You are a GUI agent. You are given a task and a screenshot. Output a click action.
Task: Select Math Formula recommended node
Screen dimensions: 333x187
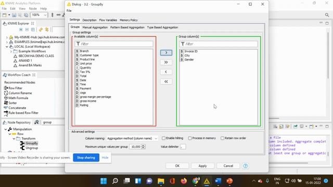(x=18, y=98)
